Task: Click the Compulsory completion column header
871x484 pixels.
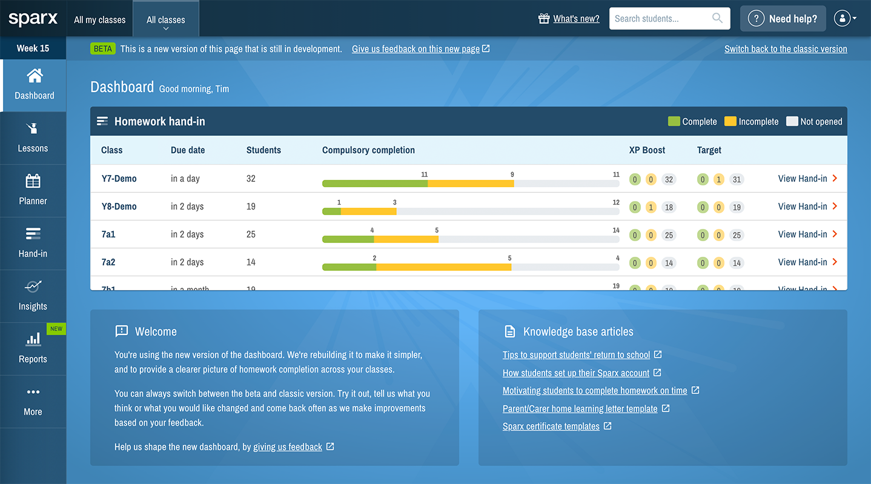Action: (368, 150)
